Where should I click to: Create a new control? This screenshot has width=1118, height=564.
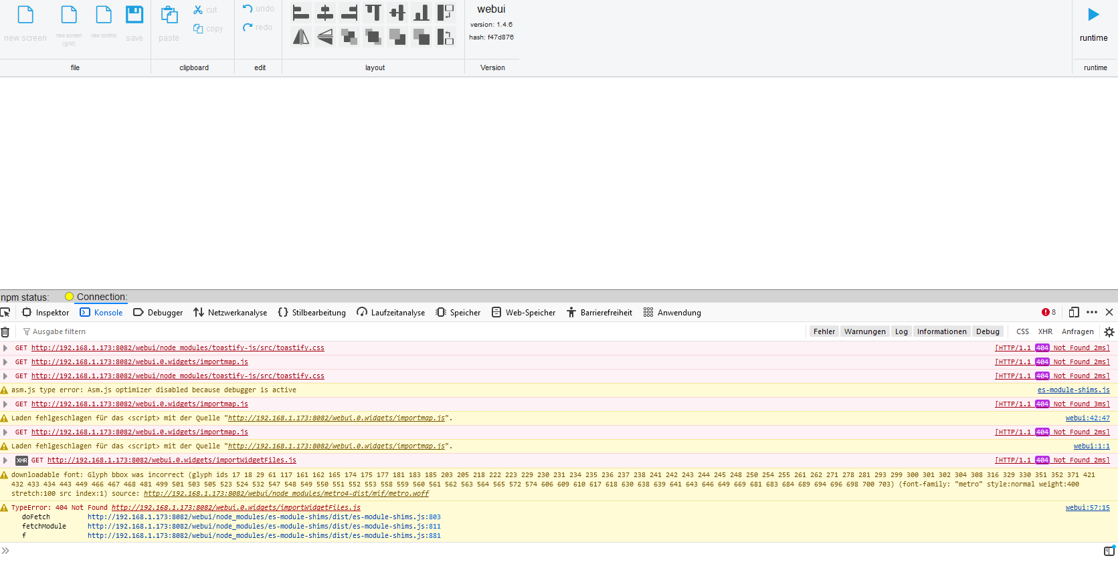click(104, 23)
